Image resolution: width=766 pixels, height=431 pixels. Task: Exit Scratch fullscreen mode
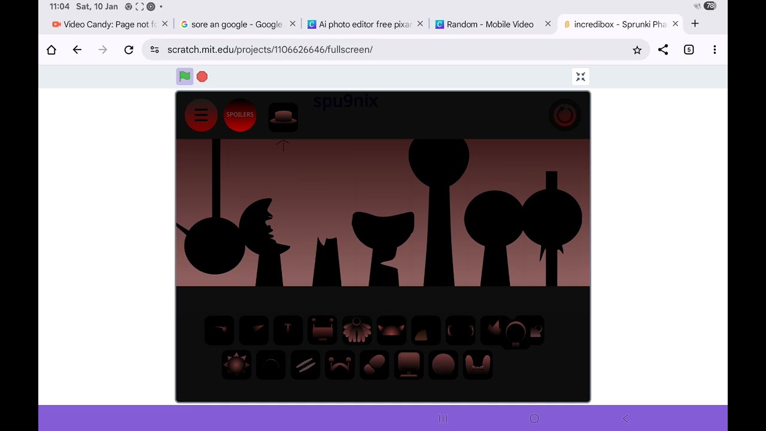580,77
